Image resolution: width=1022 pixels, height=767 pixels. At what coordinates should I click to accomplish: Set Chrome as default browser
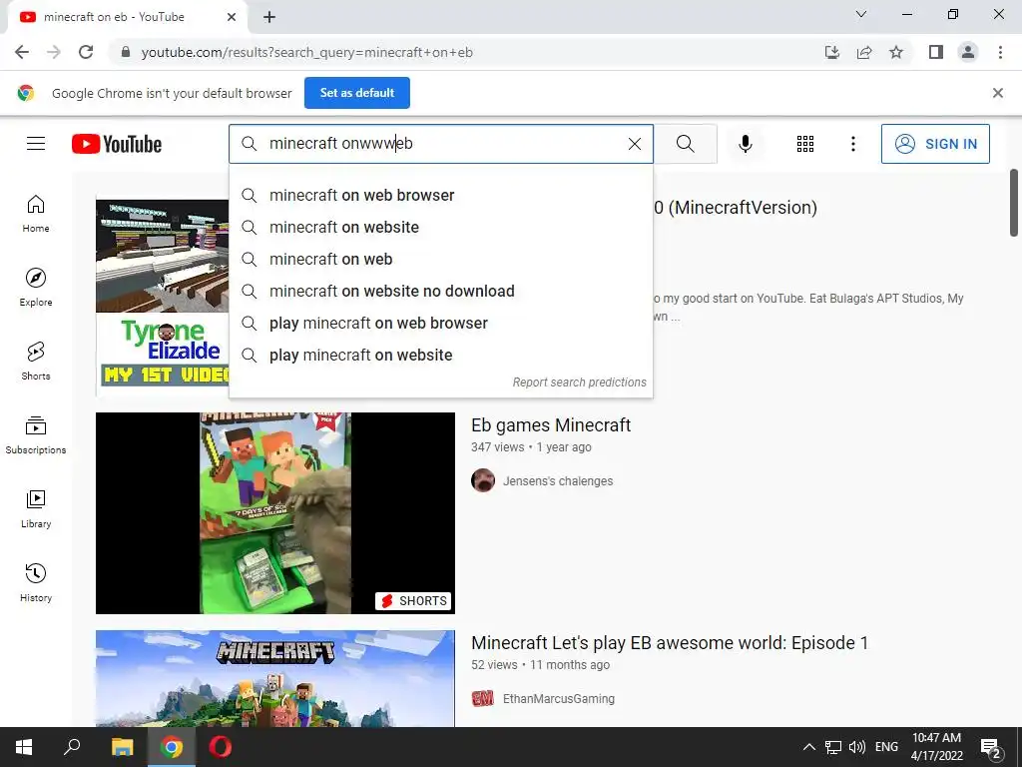click(x=357, y=93)
